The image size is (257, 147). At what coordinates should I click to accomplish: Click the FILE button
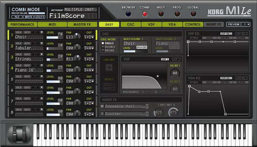pyautogui.click(x=17, y=17)
